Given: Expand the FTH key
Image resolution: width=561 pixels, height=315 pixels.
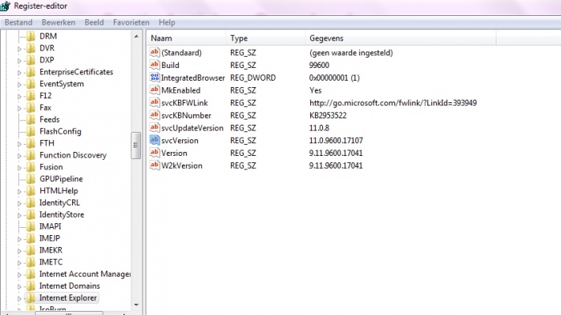Looking at the screenshot, I should [x=19, y=144].
